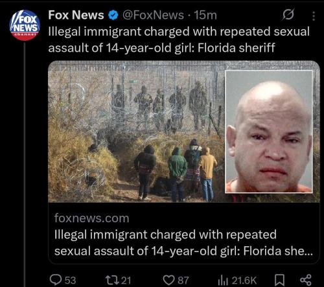View post analytics bar-chart icon

pos(223,281)
